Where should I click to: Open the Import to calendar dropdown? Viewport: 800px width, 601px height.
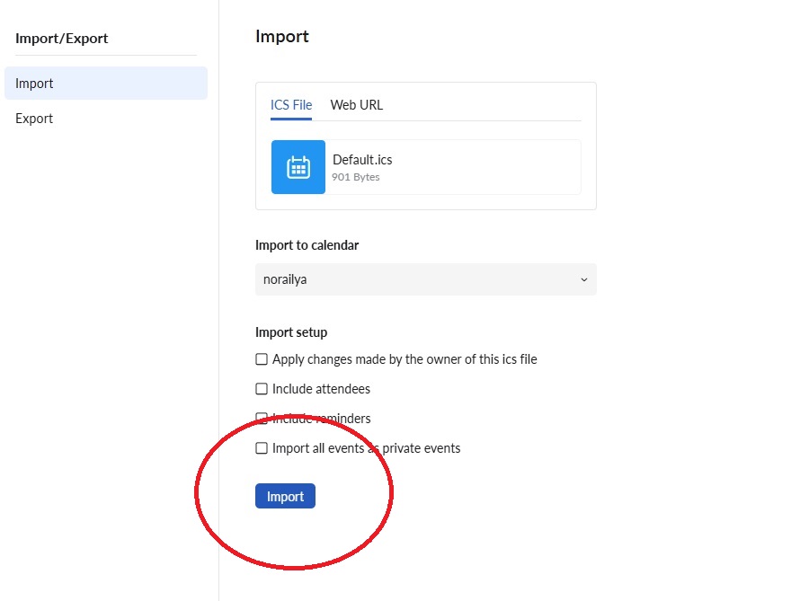(x=425, y=279)
